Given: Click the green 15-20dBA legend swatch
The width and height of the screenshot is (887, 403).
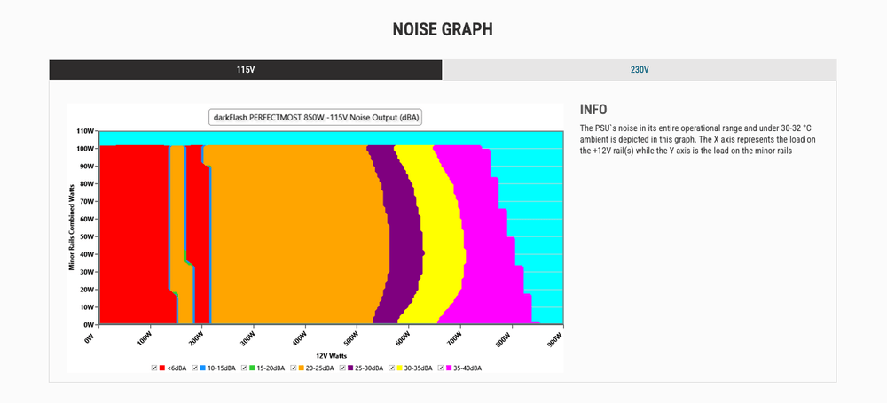Looking at the screenshot, I should pos(252,367).
